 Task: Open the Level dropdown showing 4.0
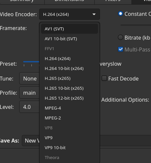pyautogui.click(x=29, y=107)
